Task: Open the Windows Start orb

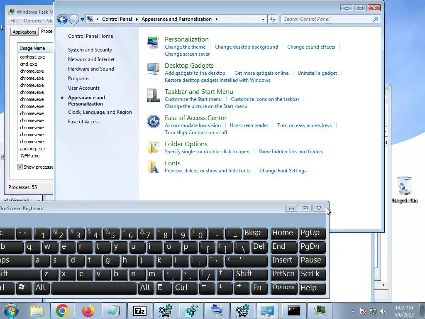Action: [11, 311]
